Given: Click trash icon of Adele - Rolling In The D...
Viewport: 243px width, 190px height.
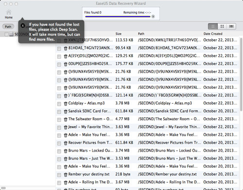Looking at the screenshot, I should point(66,183).
